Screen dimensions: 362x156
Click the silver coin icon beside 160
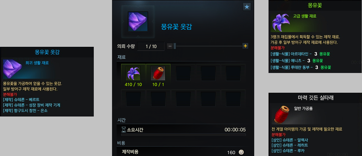pyautogui.click(x=241, y=152)
